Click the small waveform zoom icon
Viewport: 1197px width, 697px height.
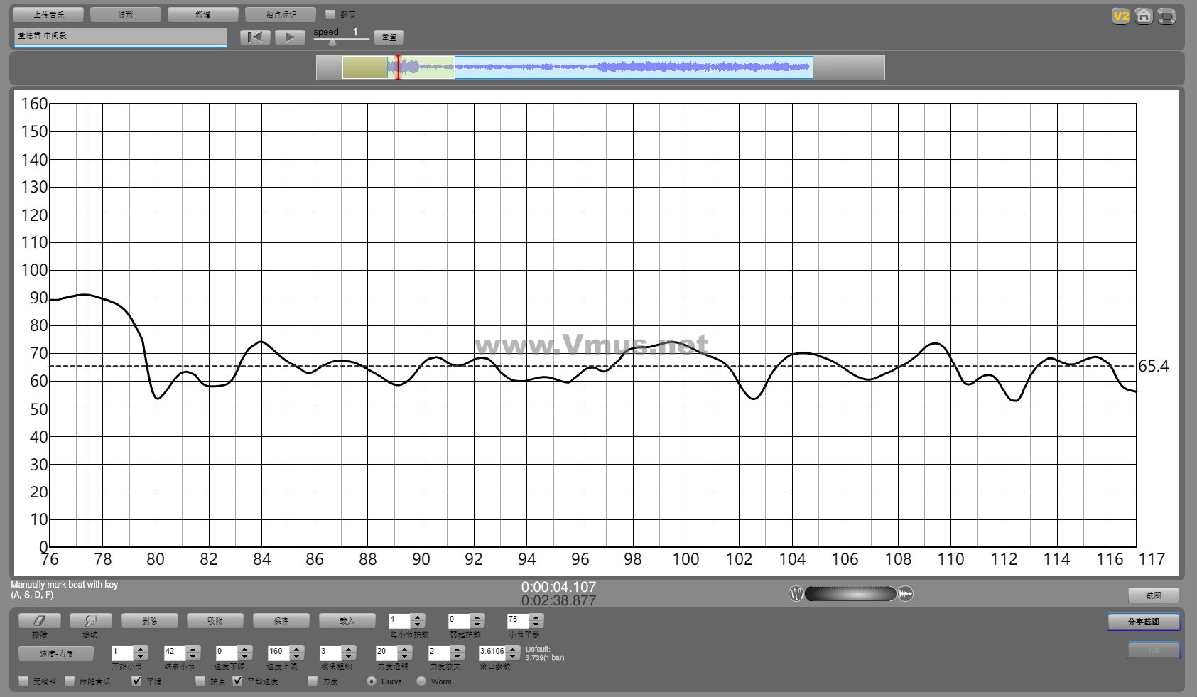click(796, 593)
